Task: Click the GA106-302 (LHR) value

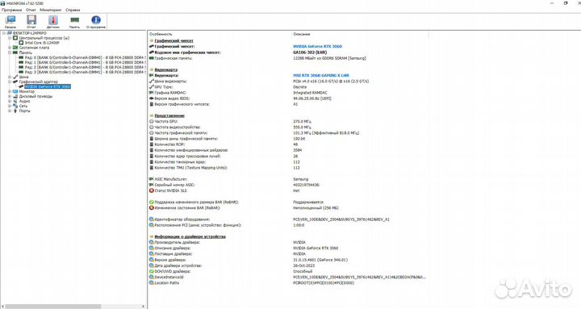Action: coord(310,52)
